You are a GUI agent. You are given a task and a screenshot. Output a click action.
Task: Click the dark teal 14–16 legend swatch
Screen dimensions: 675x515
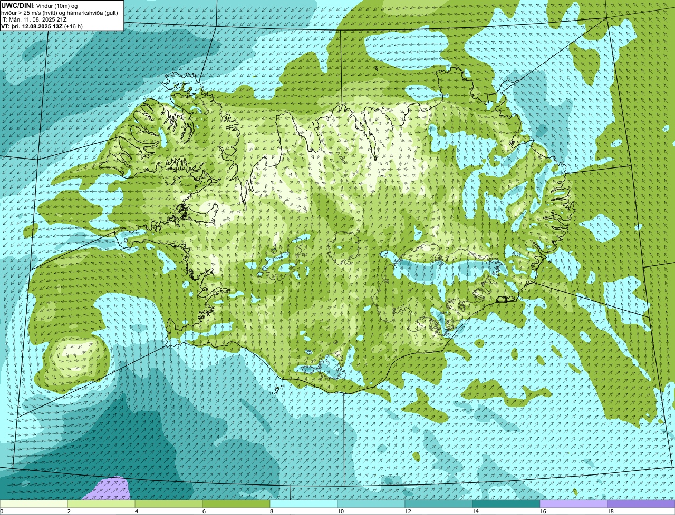click(x=506, y=503)
